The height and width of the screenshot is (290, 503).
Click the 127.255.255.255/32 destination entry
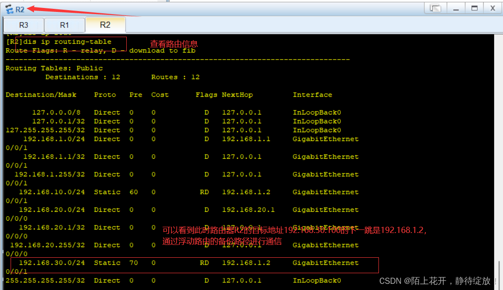coord(45,130)
